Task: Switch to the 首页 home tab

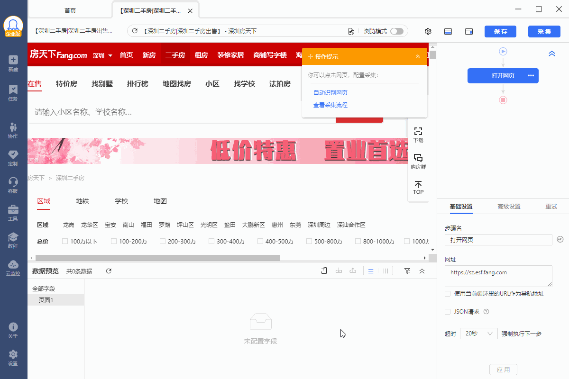Action: tap(70, 10)
